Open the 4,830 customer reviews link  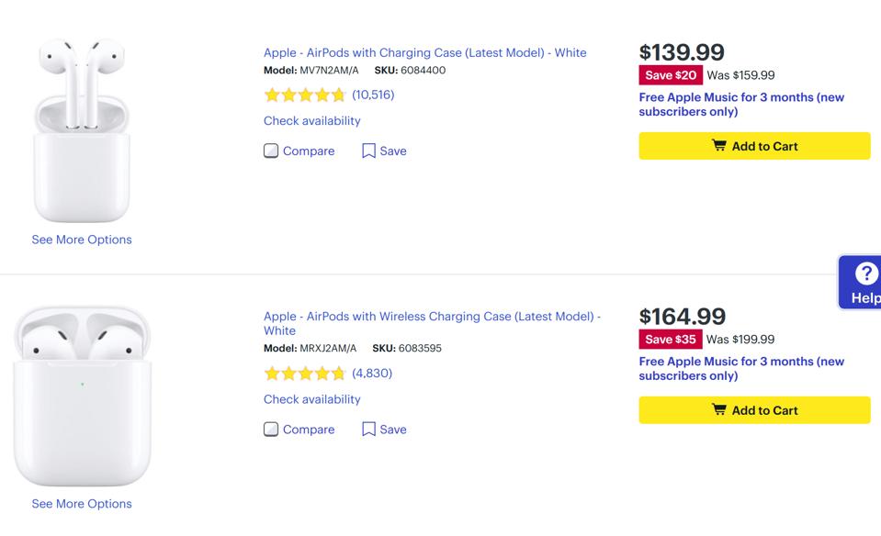pyautogui.click(x=371, y=373)
